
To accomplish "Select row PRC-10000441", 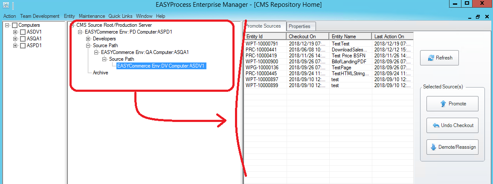I will [328, 50].
